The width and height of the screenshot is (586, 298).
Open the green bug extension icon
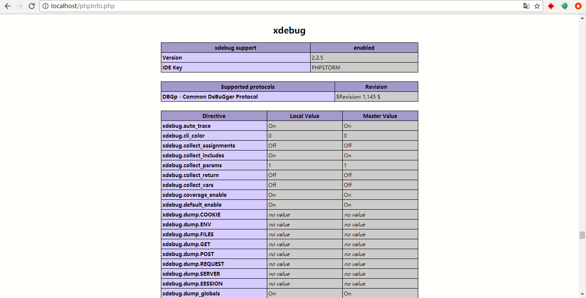[565, 6]
